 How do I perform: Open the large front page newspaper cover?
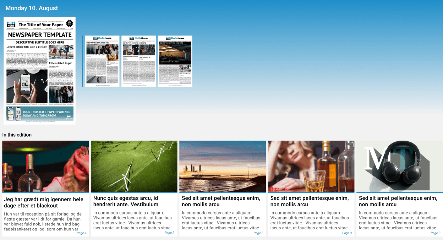[x=39, y=71]
